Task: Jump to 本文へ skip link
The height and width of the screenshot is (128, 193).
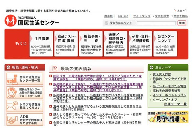Action: pos(181,11)
